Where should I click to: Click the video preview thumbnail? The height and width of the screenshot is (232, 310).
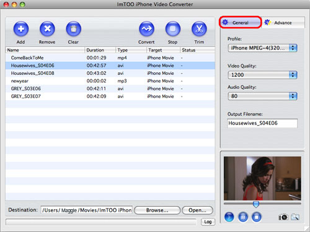262,178
